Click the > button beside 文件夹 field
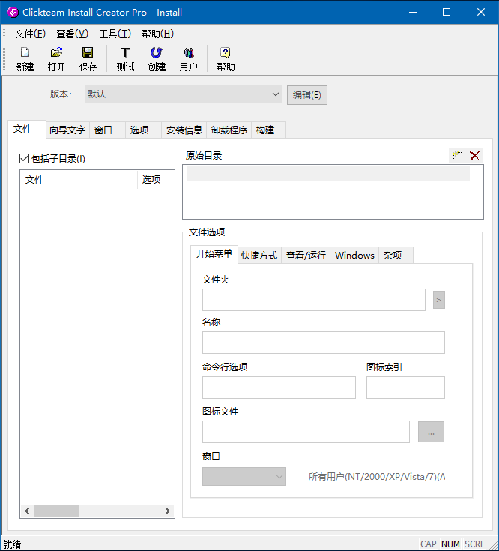The width and height of the screenshot is (499, 551). [438, 300]
